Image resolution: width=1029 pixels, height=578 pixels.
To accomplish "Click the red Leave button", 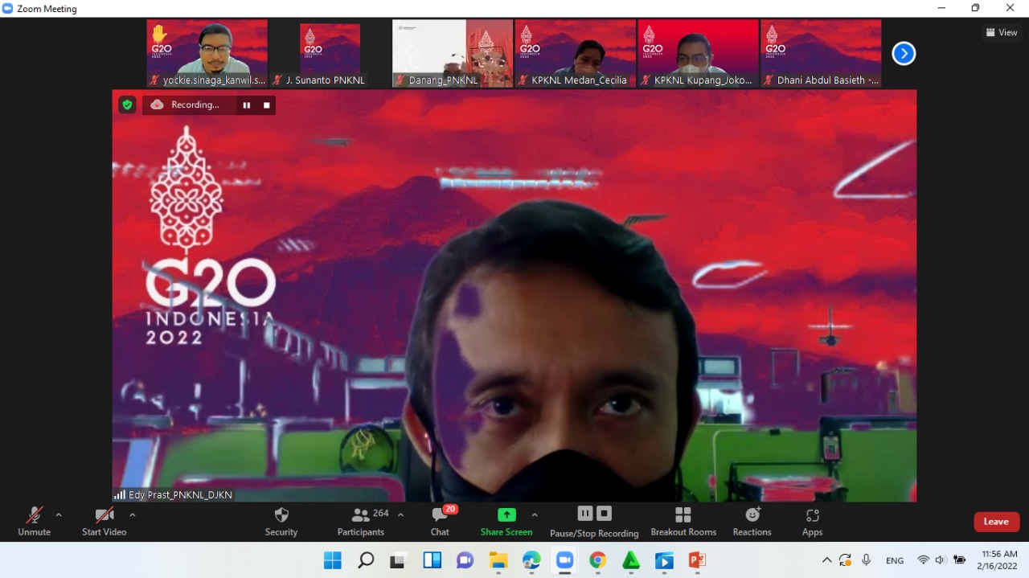I will coord(996,522).
